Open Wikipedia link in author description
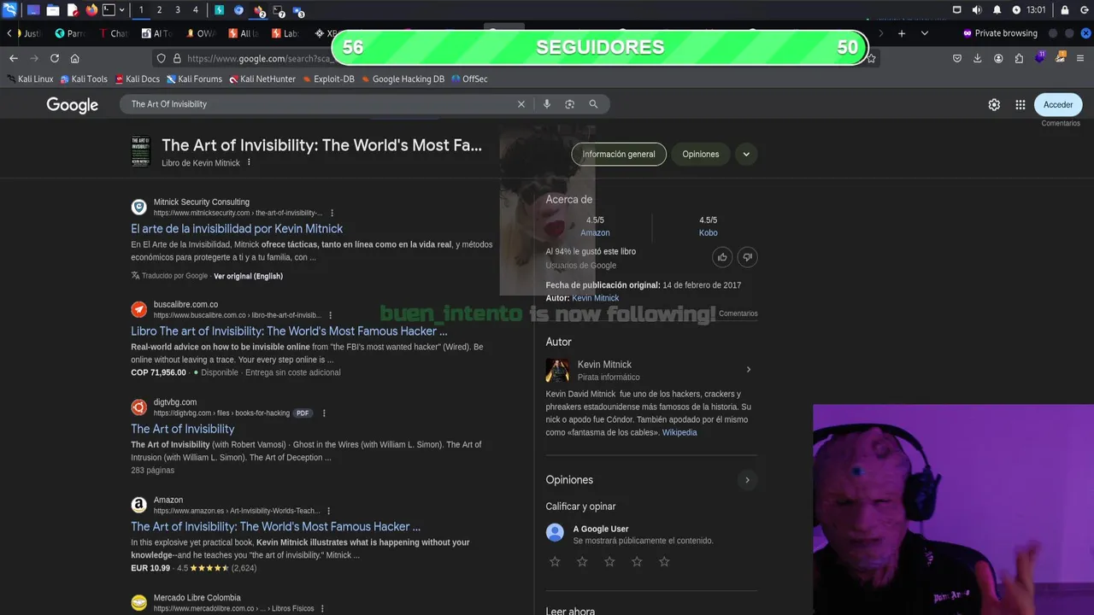The image size is (1094, 615). (679, 433)
